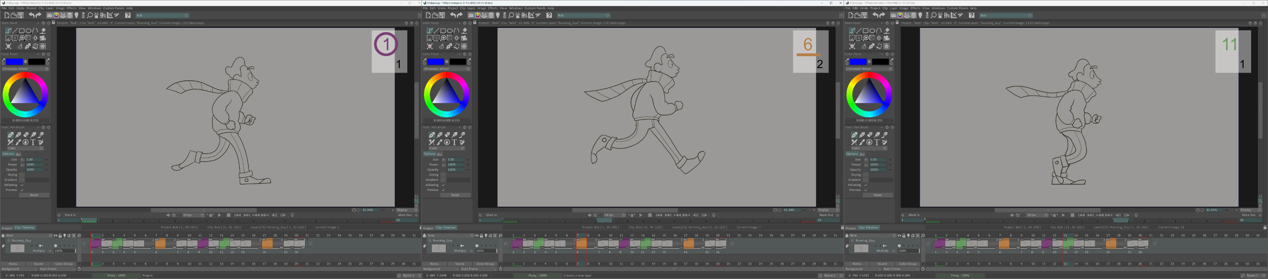Viewport: 1268px width, 279px height.
Task: Click Play button in left playback bar
Action: tap(219, 215)
